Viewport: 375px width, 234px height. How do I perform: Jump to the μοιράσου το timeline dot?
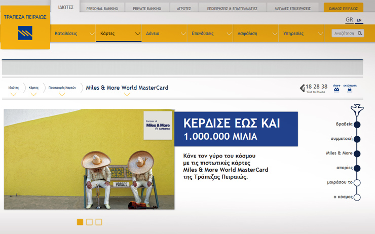357,183
